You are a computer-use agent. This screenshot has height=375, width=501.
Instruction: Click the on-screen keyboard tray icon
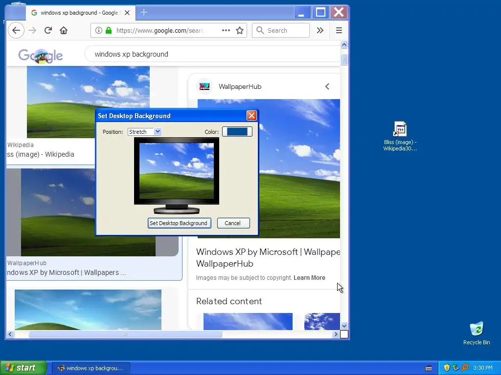click(429, 368)
